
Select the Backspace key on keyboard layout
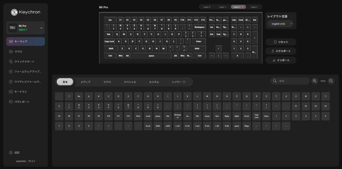pos(199,27)
